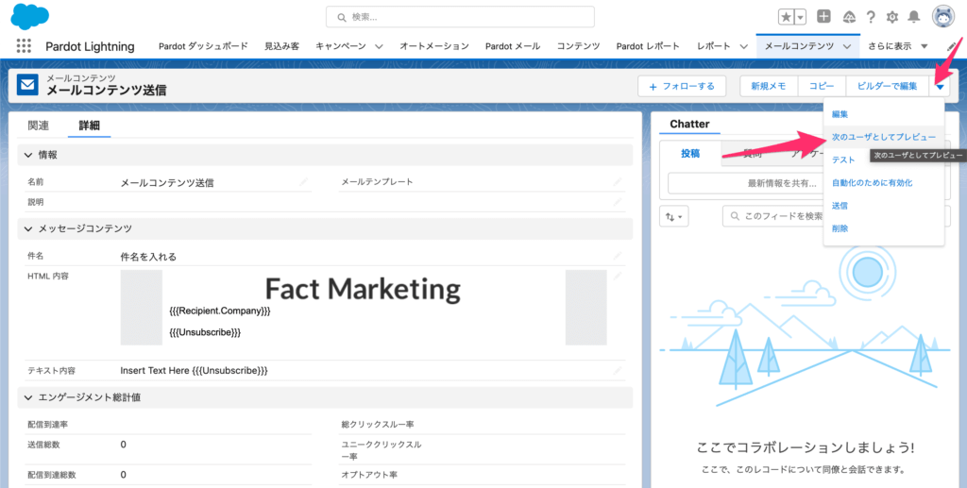Open the Pardot メール tab
Viewport: 967px width, 488px height.
point(513,46)
